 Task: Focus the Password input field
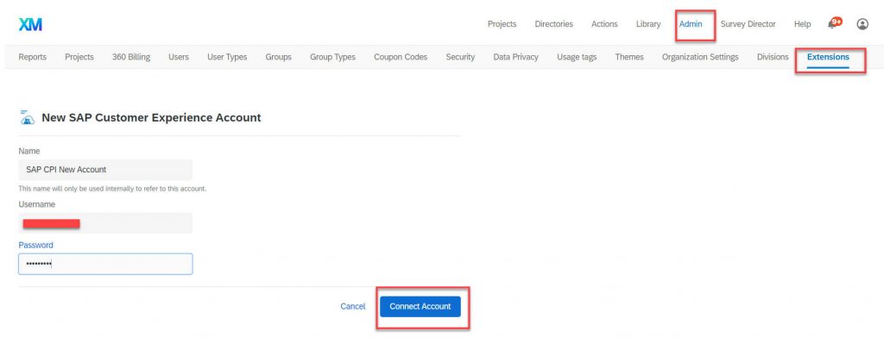(105, 264)
